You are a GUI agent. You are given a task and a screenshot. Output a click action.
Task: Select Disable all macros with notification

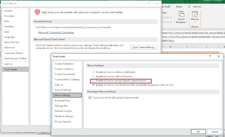click(x=93, y=76)
